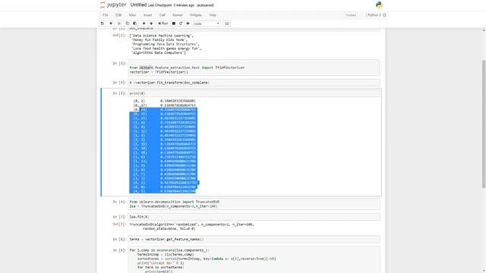Move the selected cell down

151,24
